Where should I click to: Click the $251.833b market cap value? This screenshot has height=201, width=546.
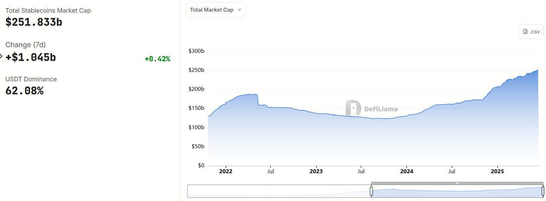point(34,22)
